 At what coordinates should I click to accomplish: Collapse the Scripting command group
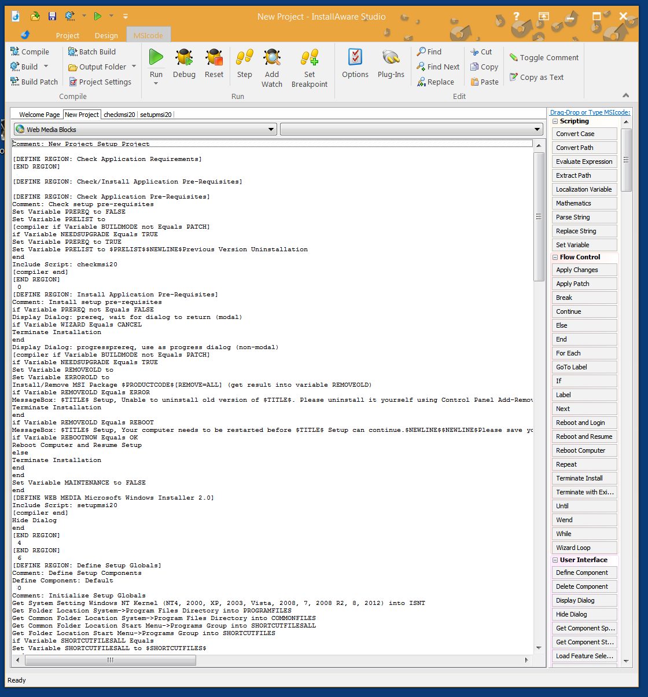pos(555,122)
